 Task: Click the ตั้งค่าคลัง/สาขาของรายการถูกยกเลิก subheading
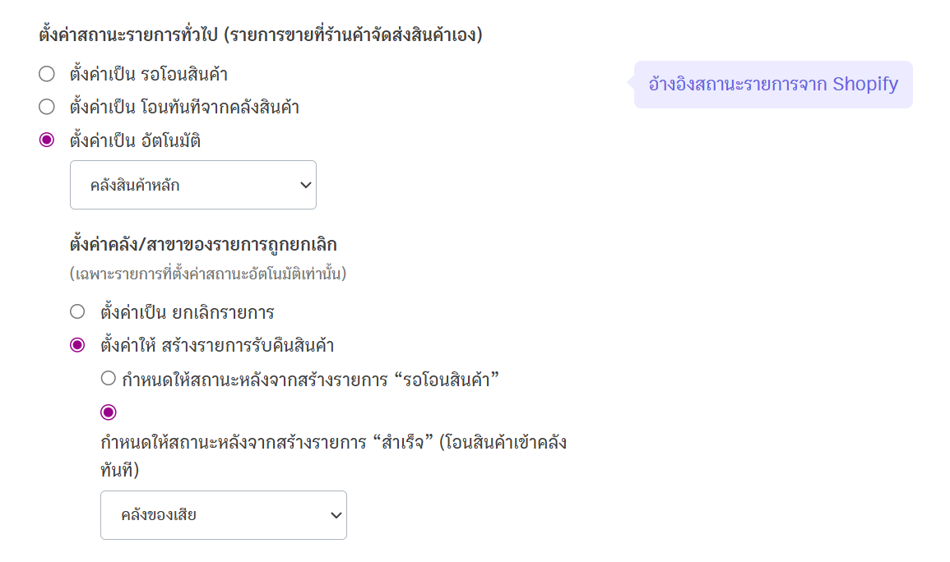[203, 244]
